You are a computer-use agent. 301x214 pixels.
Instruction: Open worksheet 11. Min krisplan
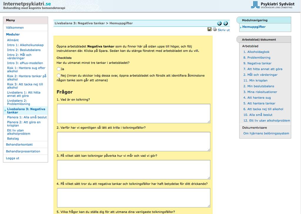(x=255, y=81)
